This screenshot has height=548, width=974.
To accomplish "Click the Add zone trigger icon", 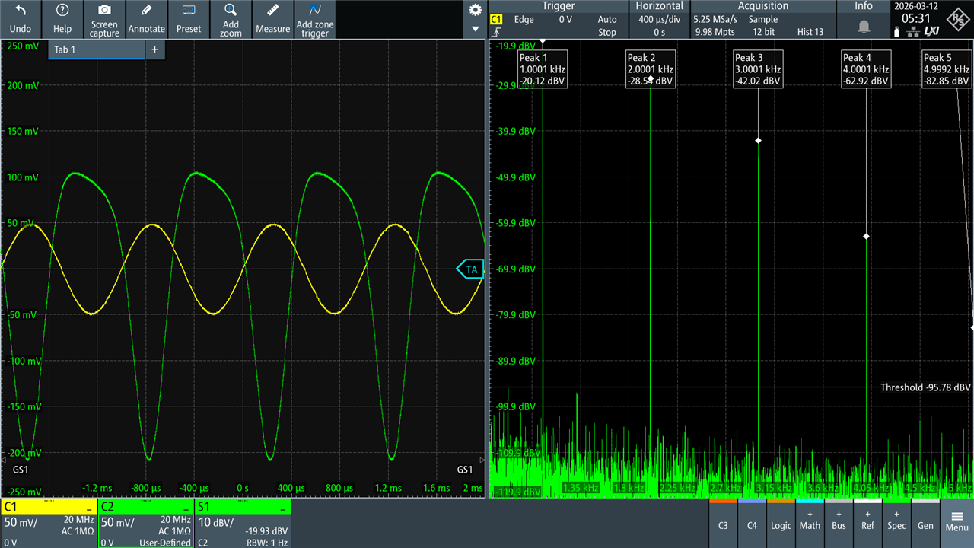I will (314, 19).
